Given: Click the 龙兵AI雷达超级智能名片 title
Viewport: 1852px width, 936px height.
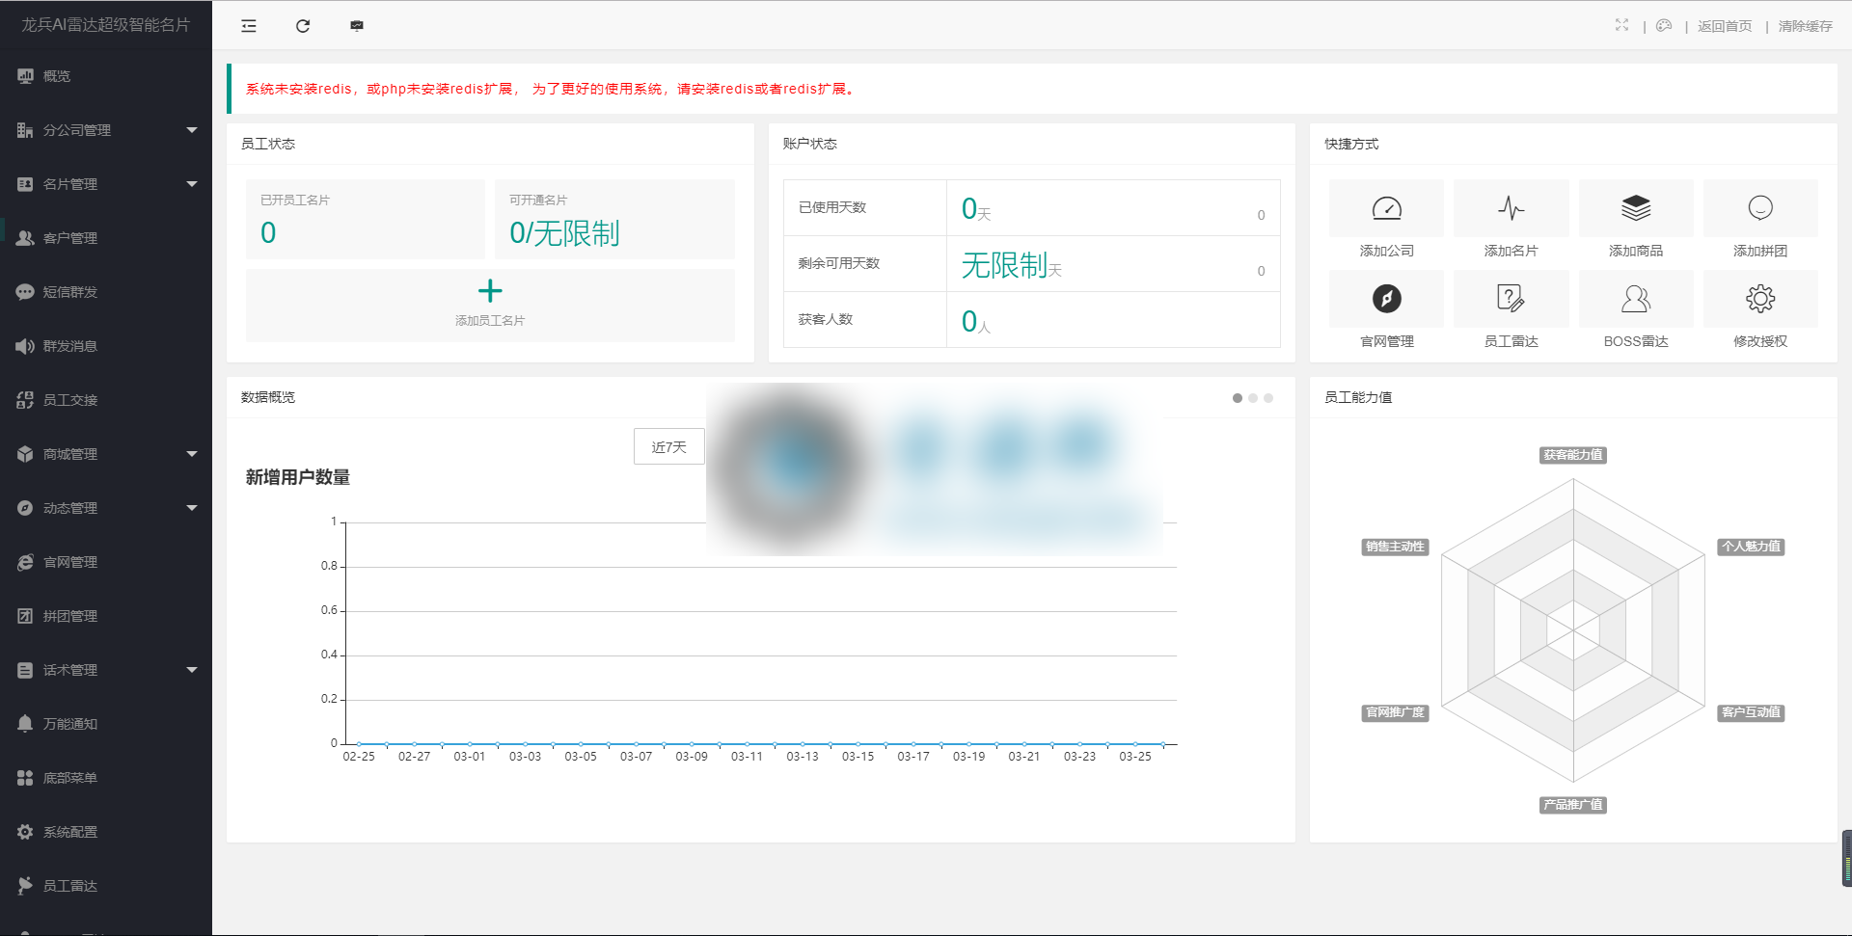Looking at the screenshot, I should coord(106,25).
